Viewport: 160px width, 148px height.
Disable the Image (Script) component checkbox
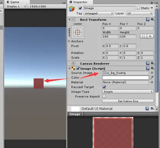[78, 68]
